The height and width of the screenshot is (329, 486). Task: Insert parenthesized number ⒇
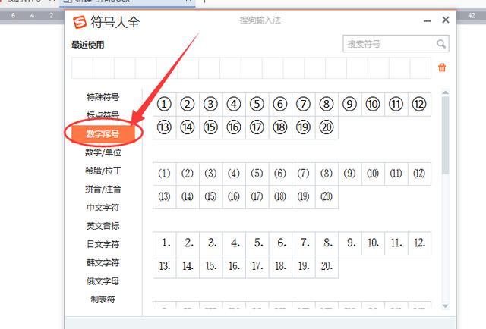tap(327, 196)
